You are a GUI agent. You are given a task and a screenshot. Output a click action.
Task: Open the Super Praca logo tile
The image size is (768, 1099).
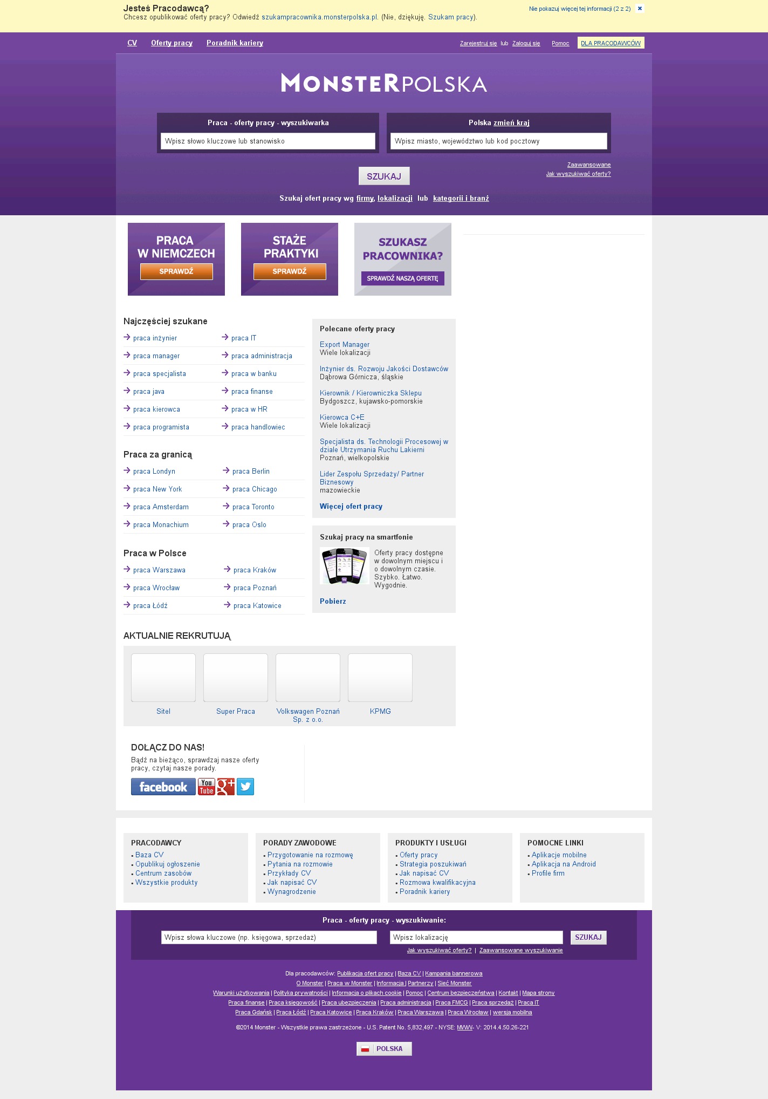point(236,678)
